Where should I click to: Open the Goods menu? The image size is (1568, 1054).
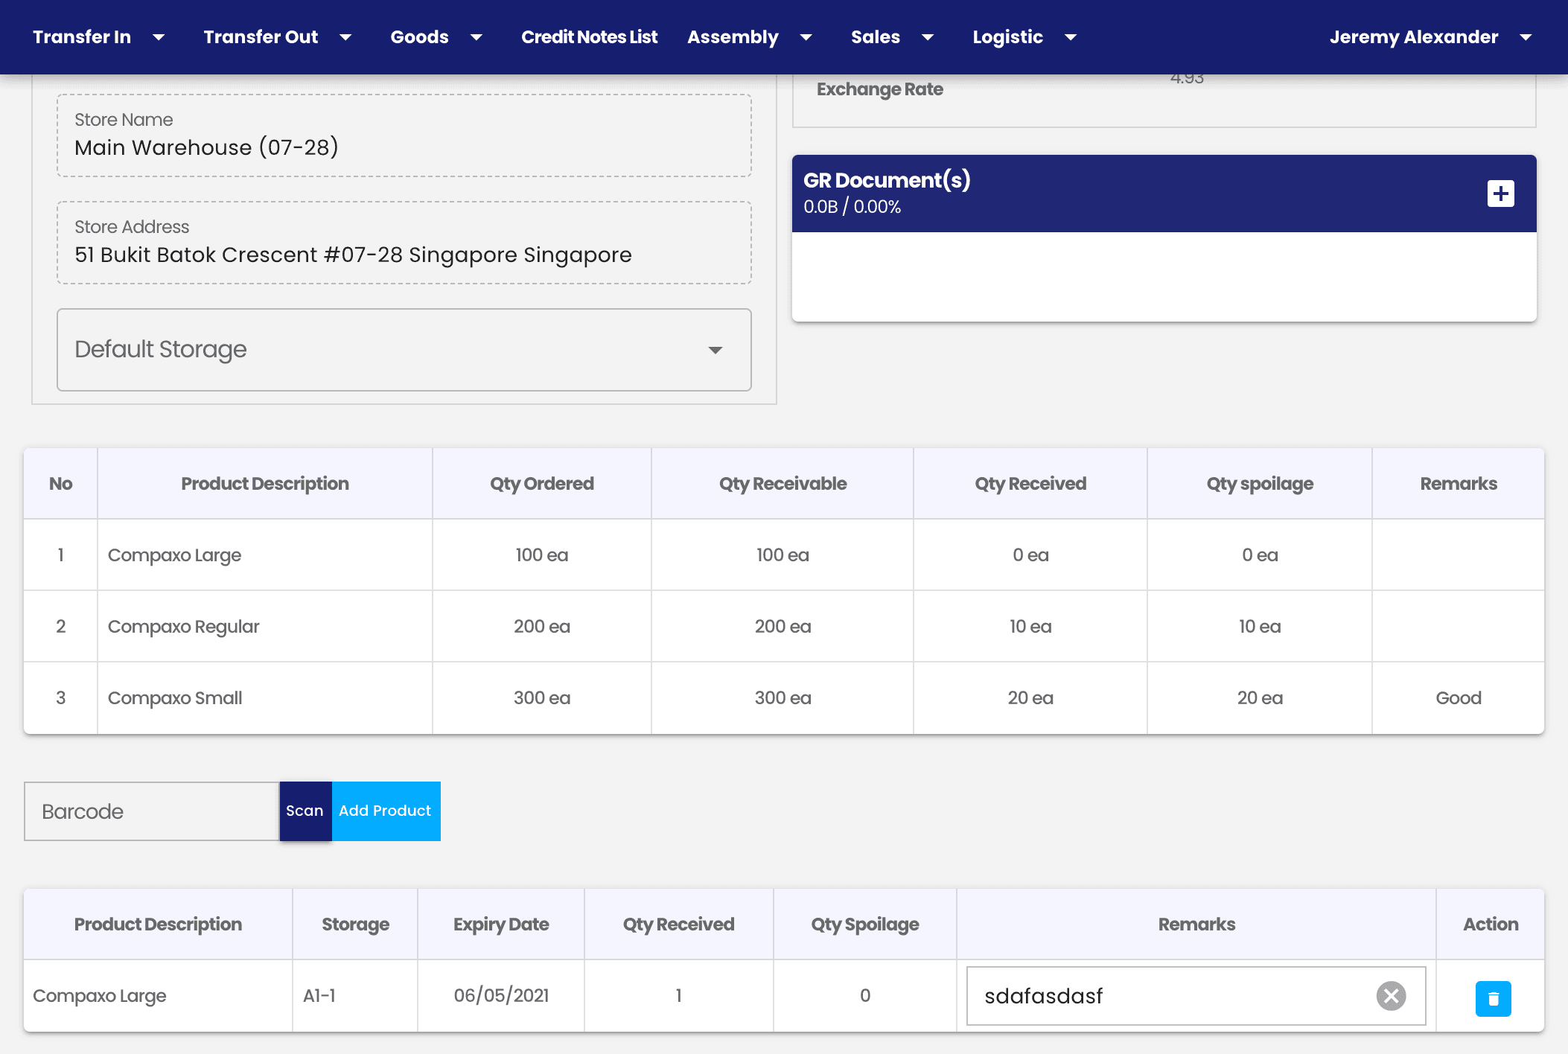click(x=419, y=37)
